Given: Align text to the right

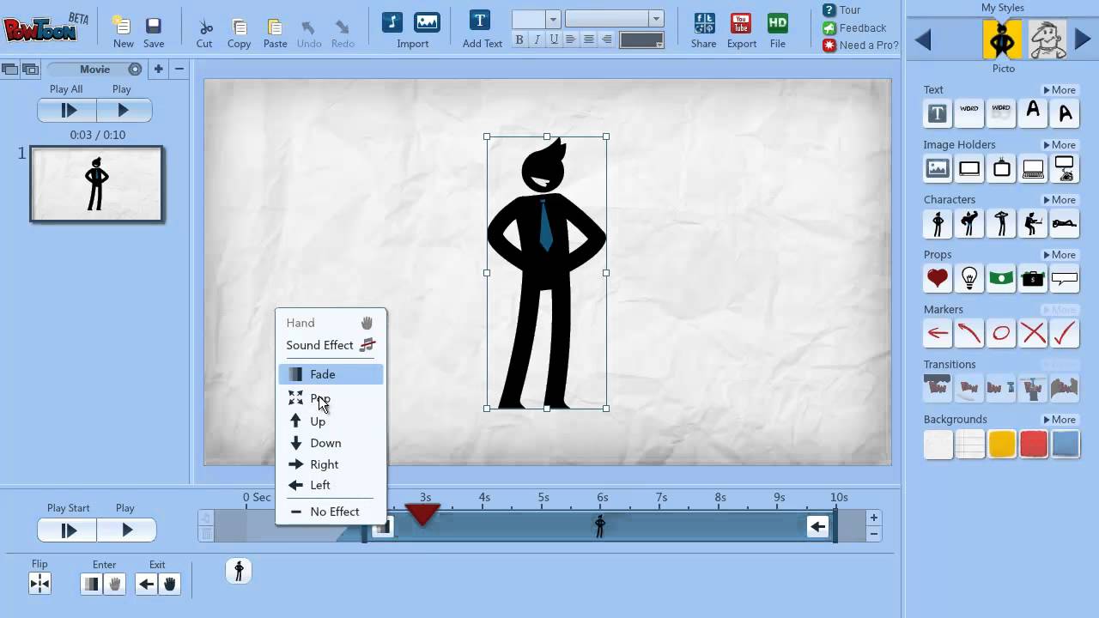Looking at the screenshot, I should click(607, 39).
